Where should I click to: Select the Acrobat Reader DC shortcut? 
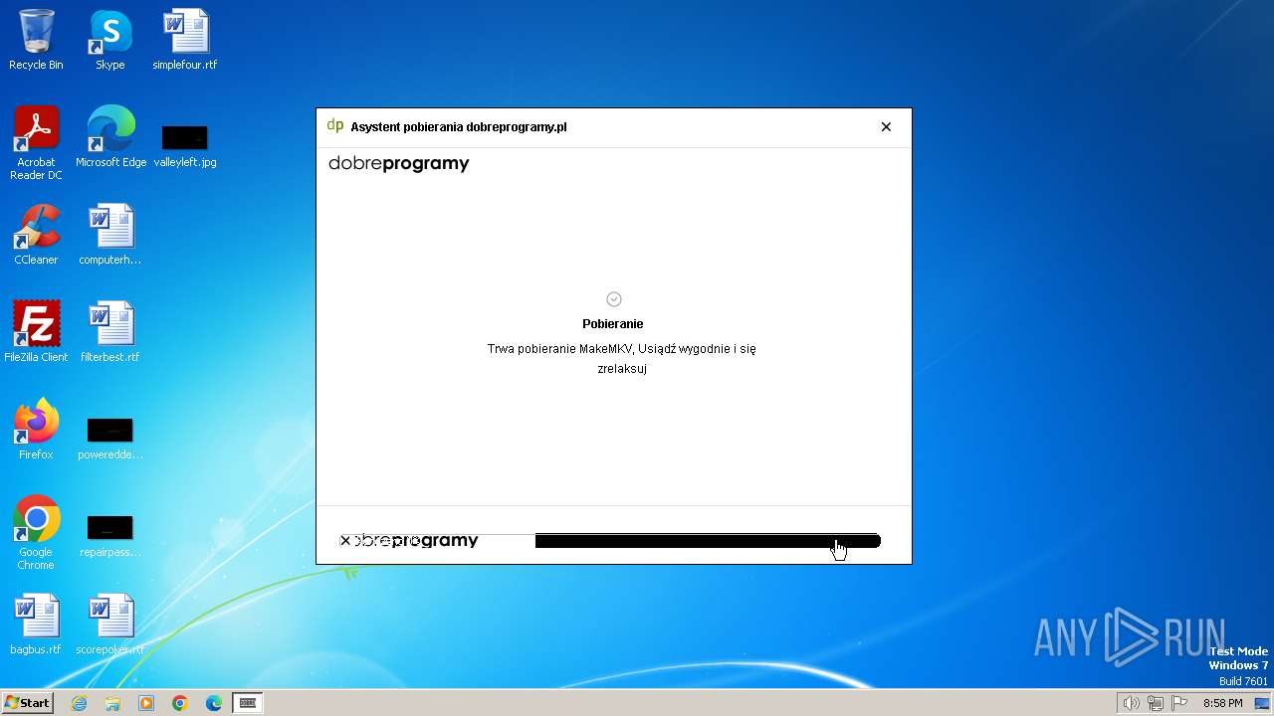(36, 144)
